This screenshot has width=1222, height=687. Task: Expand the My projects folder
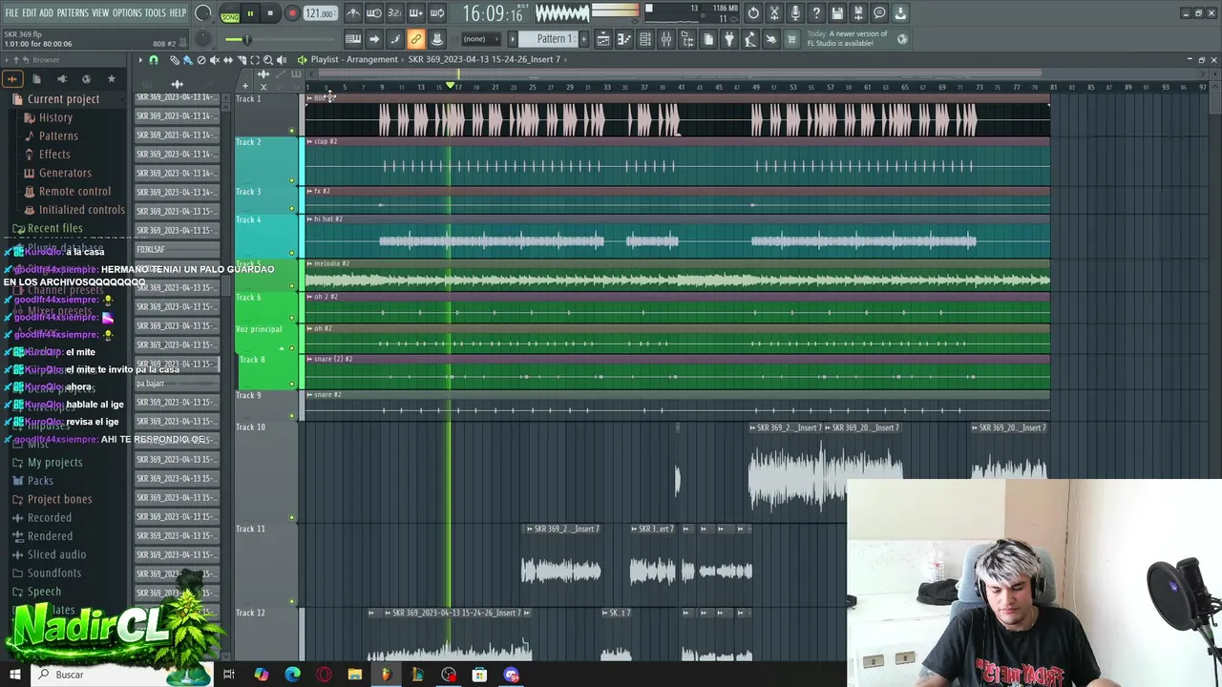[54, 462]
